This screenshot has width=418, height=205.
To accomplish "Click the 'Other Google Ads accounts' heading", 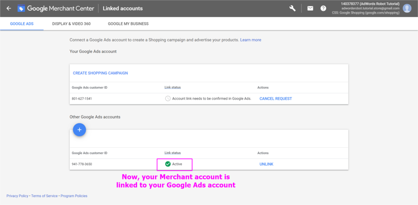I will pos(95,117).
